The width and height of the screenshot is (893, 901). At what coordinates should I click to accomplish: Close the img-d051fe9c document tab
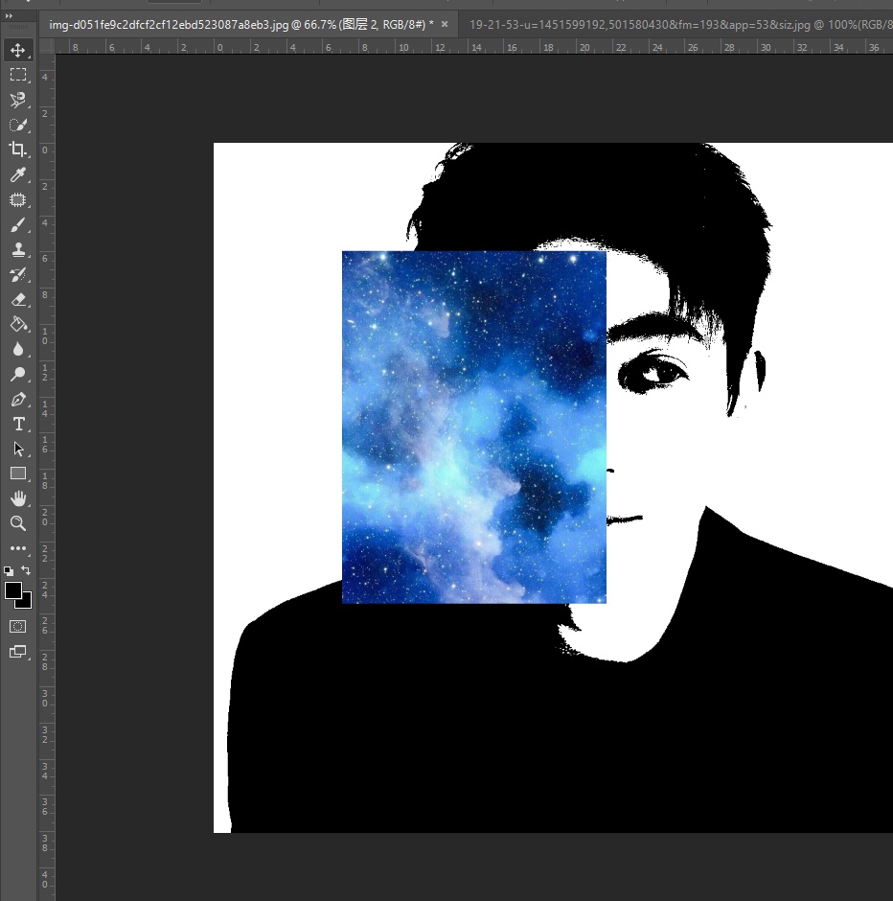coord(445,23)
